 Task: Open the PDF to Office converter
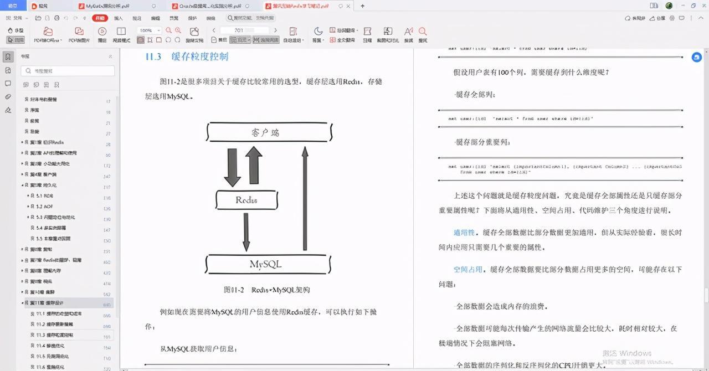(48, 35)
